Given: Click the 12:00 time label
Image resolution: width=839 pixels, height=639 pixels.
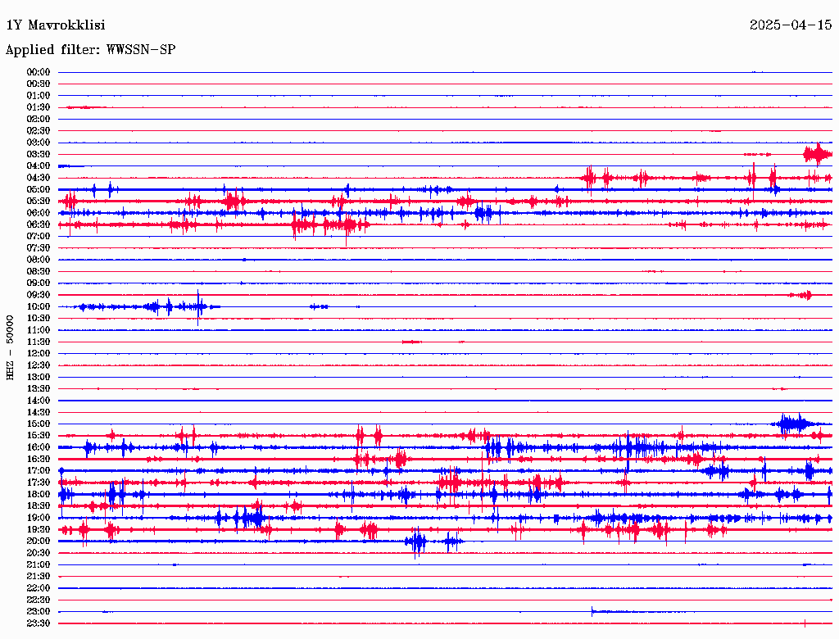Looking at the screenshot, I should [x=38, y=354].
